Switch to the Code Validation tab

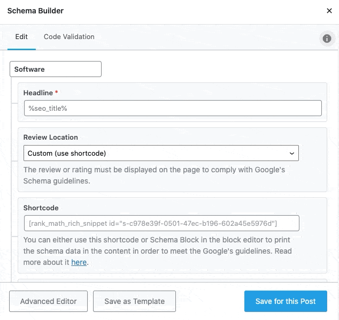69,37
